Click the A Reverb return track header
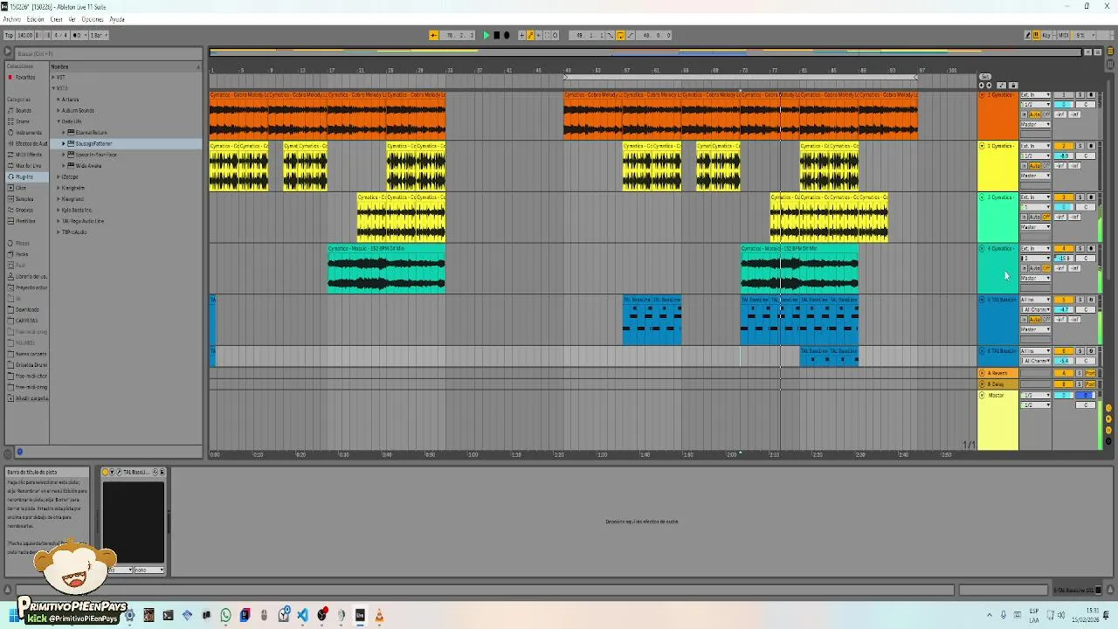The height and width of the screenshot is (629, 1118). [997, 373]
